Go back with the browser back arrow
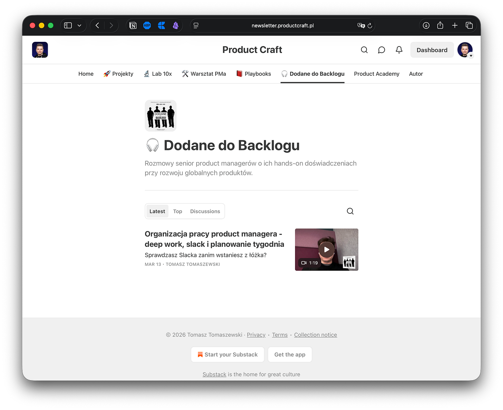The height and width of the screenshot is (410, 503). 97,26
